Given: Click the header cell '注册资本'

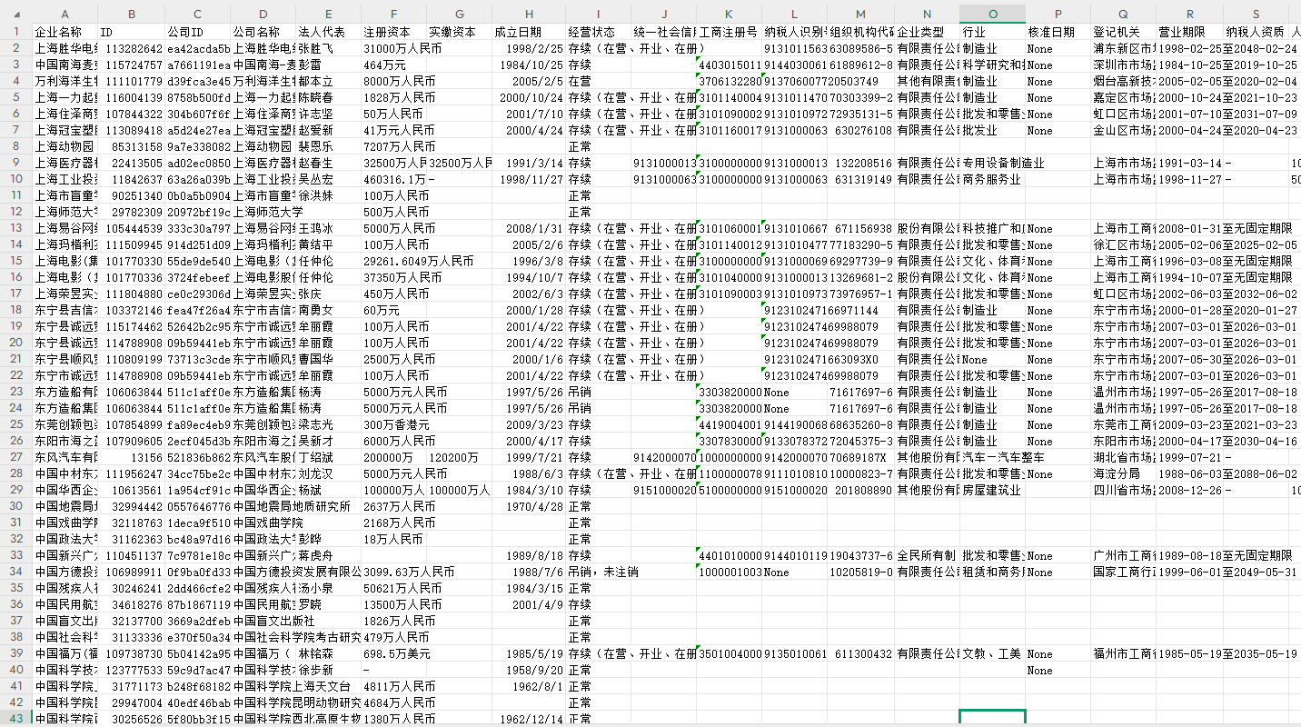Looking at the screenshot, I should click(393, 32).
